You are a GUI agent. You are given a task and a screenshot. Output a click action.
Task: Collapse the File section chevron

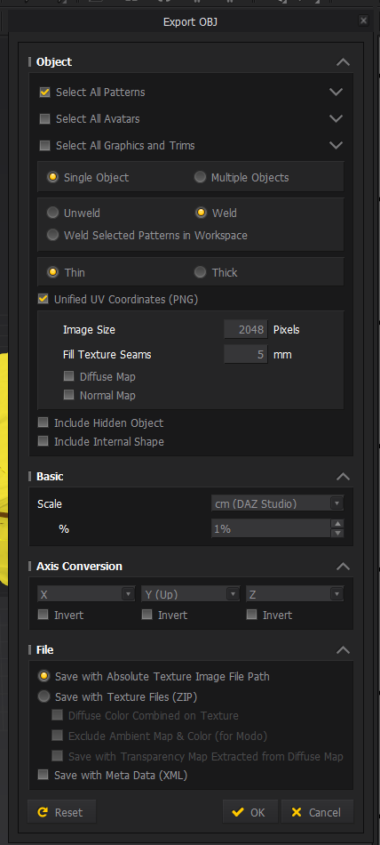coord(343,650)
